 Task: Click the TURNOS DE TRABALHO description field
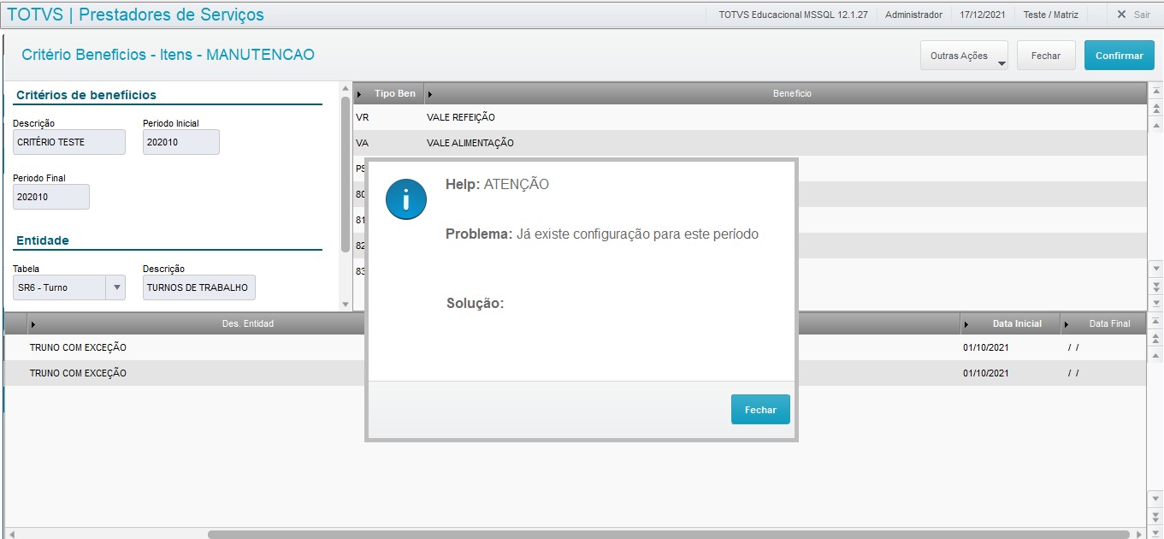pos(199,287)
